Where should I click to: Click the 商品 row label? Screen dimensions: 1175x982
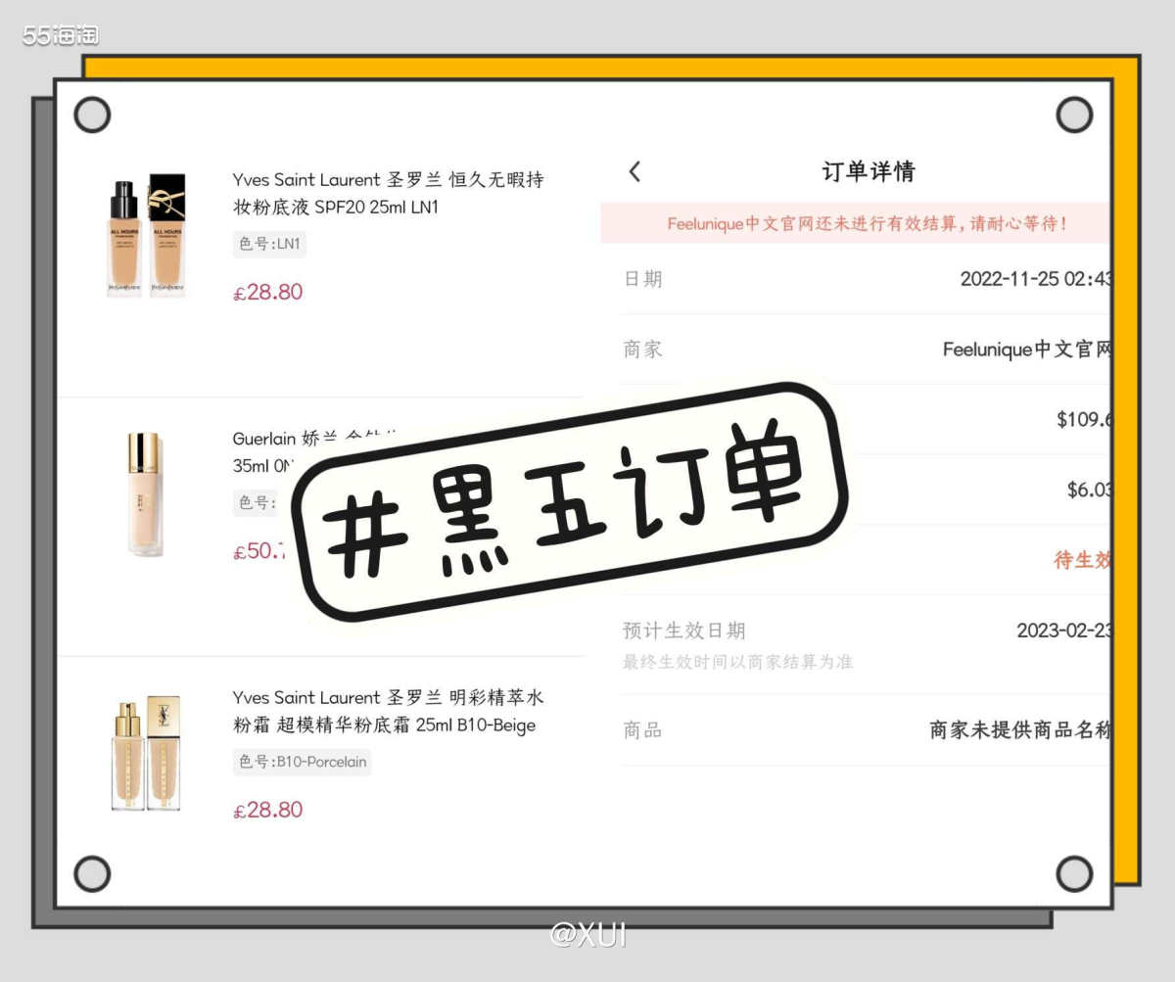[642, 730]
